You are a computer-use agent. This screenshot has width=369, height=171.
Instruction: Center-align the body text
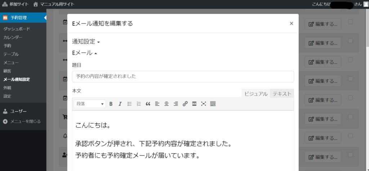point(166,104)
